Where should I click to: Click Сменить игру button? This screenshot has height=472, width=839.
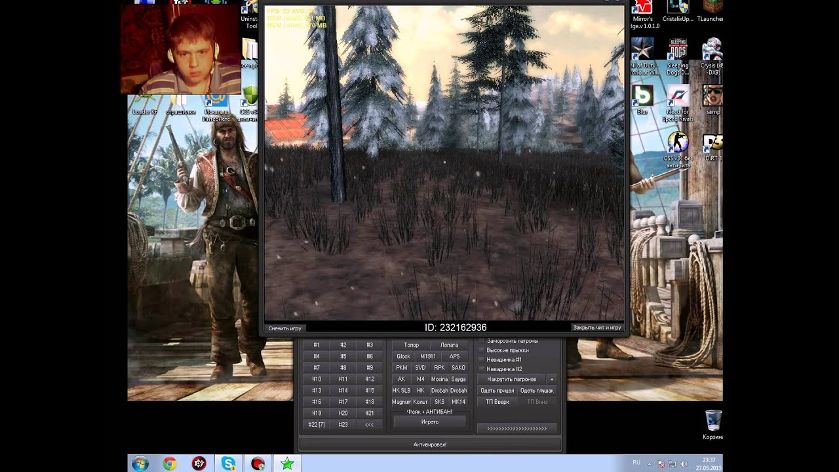[285, 328]
